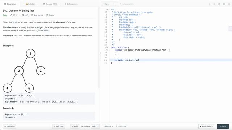Collapse class Solution fold at line 16

(x=108, y=47)
